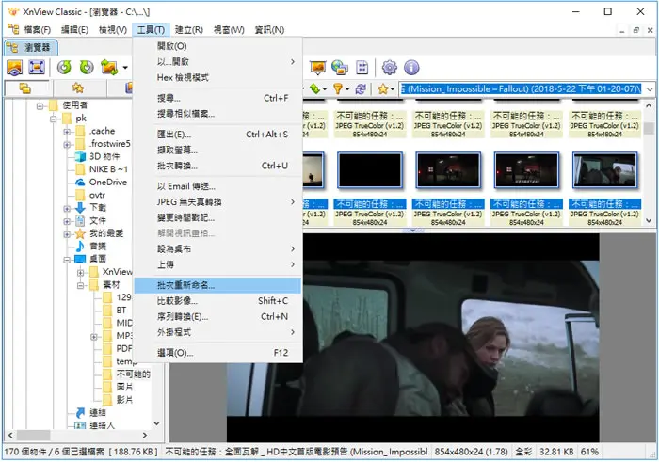659x462 pixels.
Task: Open the contact sheet grid icon
Action: [362, 67]
